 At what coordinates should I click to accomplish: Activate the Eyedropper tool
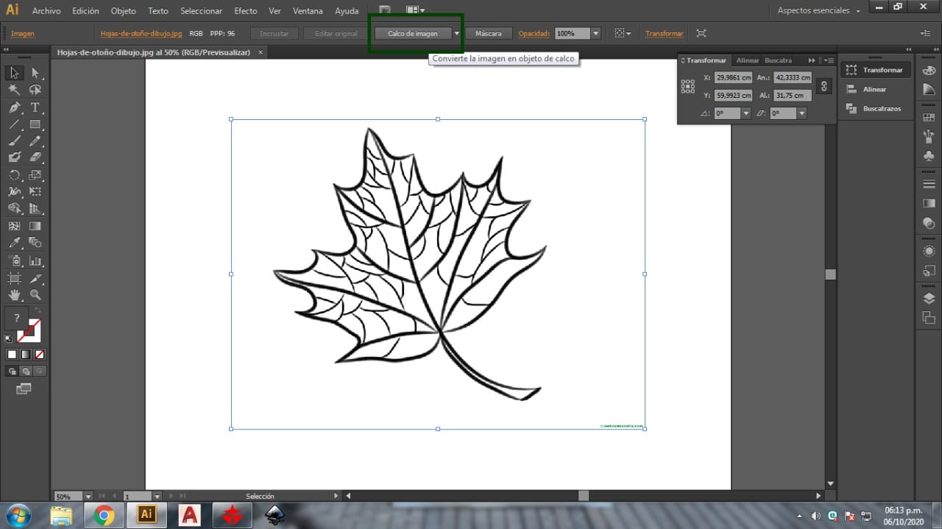tap(14, 243)
